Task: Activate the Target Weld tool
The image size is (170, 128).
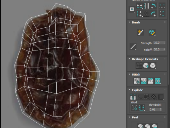Action: click(135, 108)
